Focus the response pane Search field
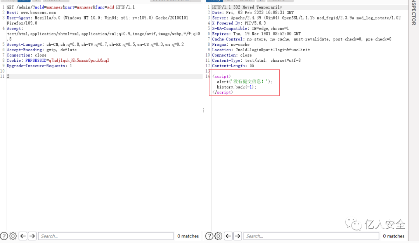The image size is (419, 243). pyautogui.click(x=311, y=236)
